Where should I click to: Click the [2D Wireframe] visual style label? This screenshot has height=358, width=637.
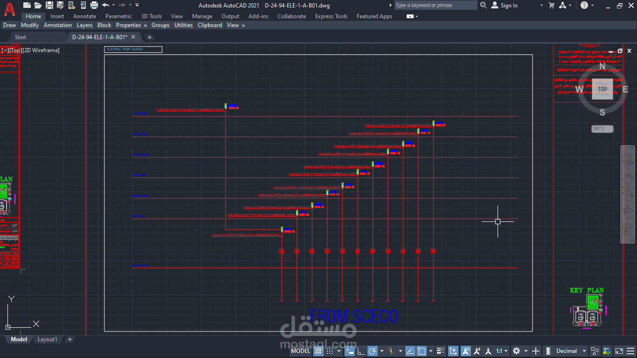[41, 50]
